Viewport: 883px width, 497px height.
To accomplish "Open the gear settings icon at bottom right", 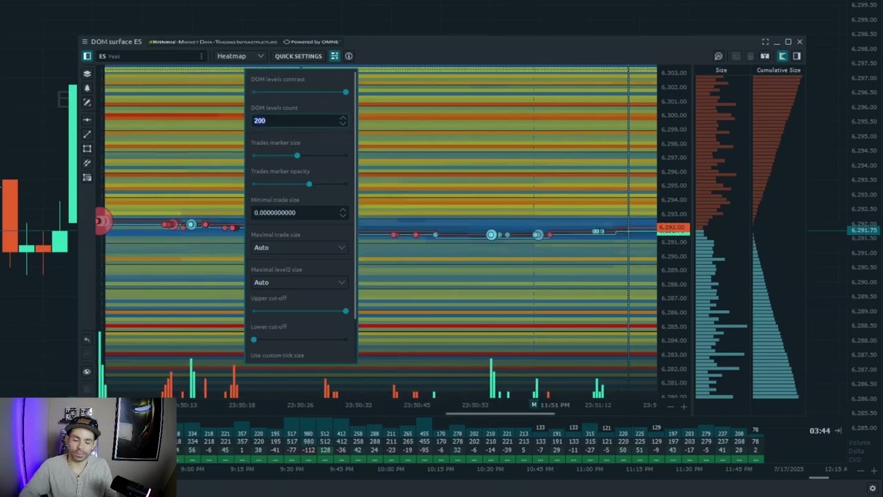I will [873, 488].
